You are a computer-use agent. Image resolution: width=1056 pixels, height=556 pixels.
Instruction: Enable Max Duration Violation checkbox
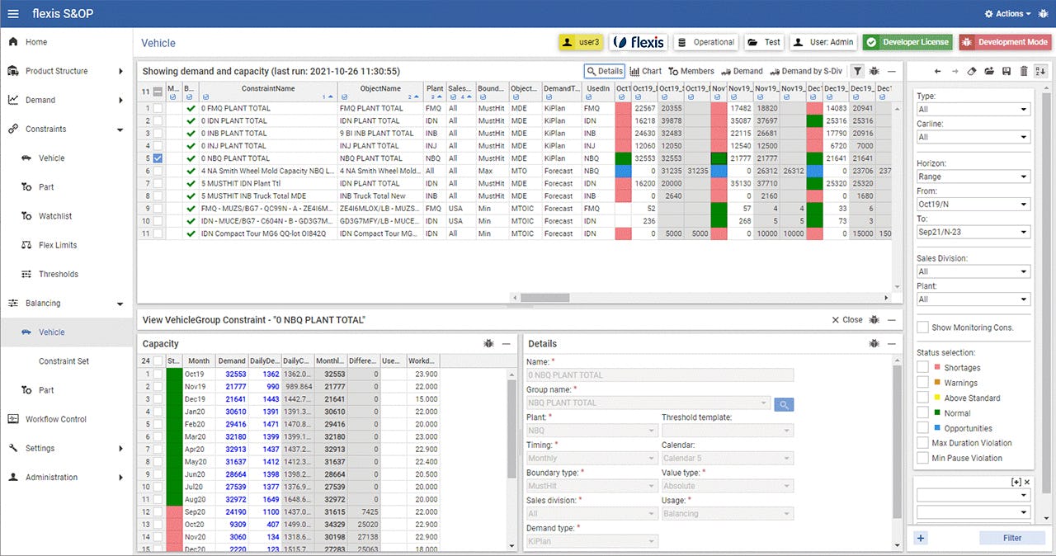coord(922,443)
